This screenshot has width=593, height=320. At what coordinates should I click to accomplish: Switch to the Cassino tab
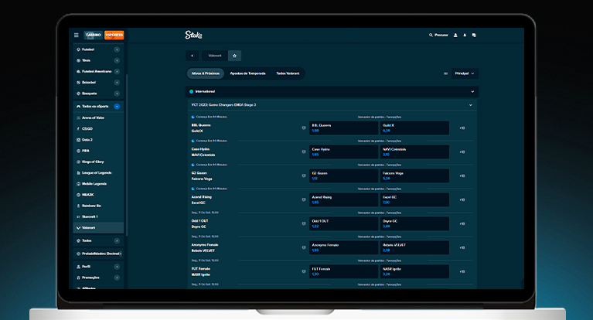93,35
